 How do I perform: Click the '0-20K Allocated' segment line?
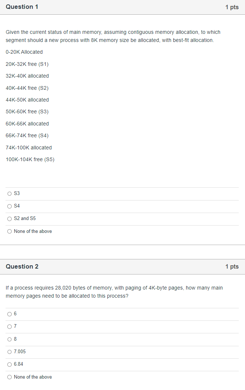tap(24, 52)
